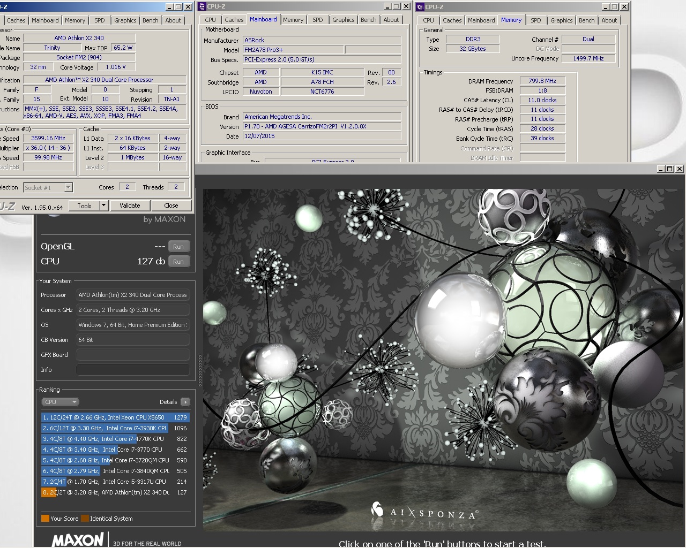Click the CAS# Latency value 11.0 clocks
686x548 pixels.
[542, 100]
